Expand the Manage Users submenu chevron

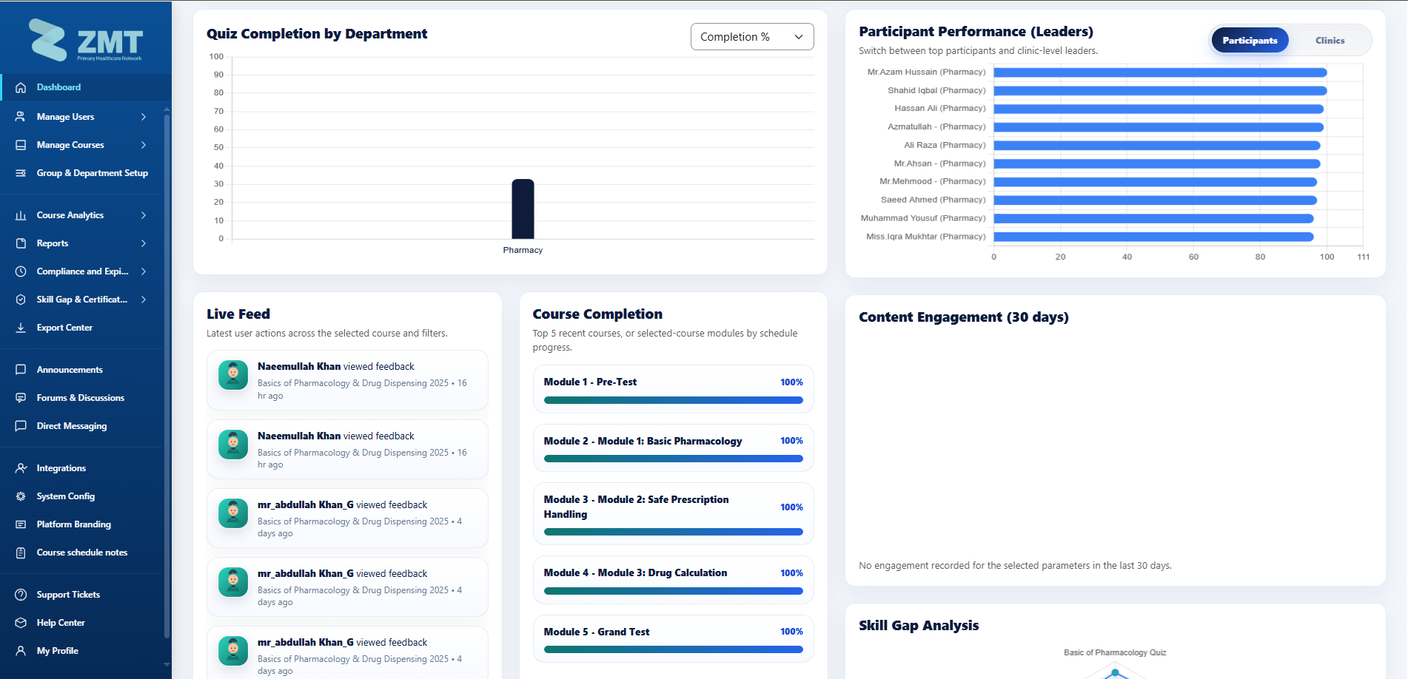(x=144, y=117)
